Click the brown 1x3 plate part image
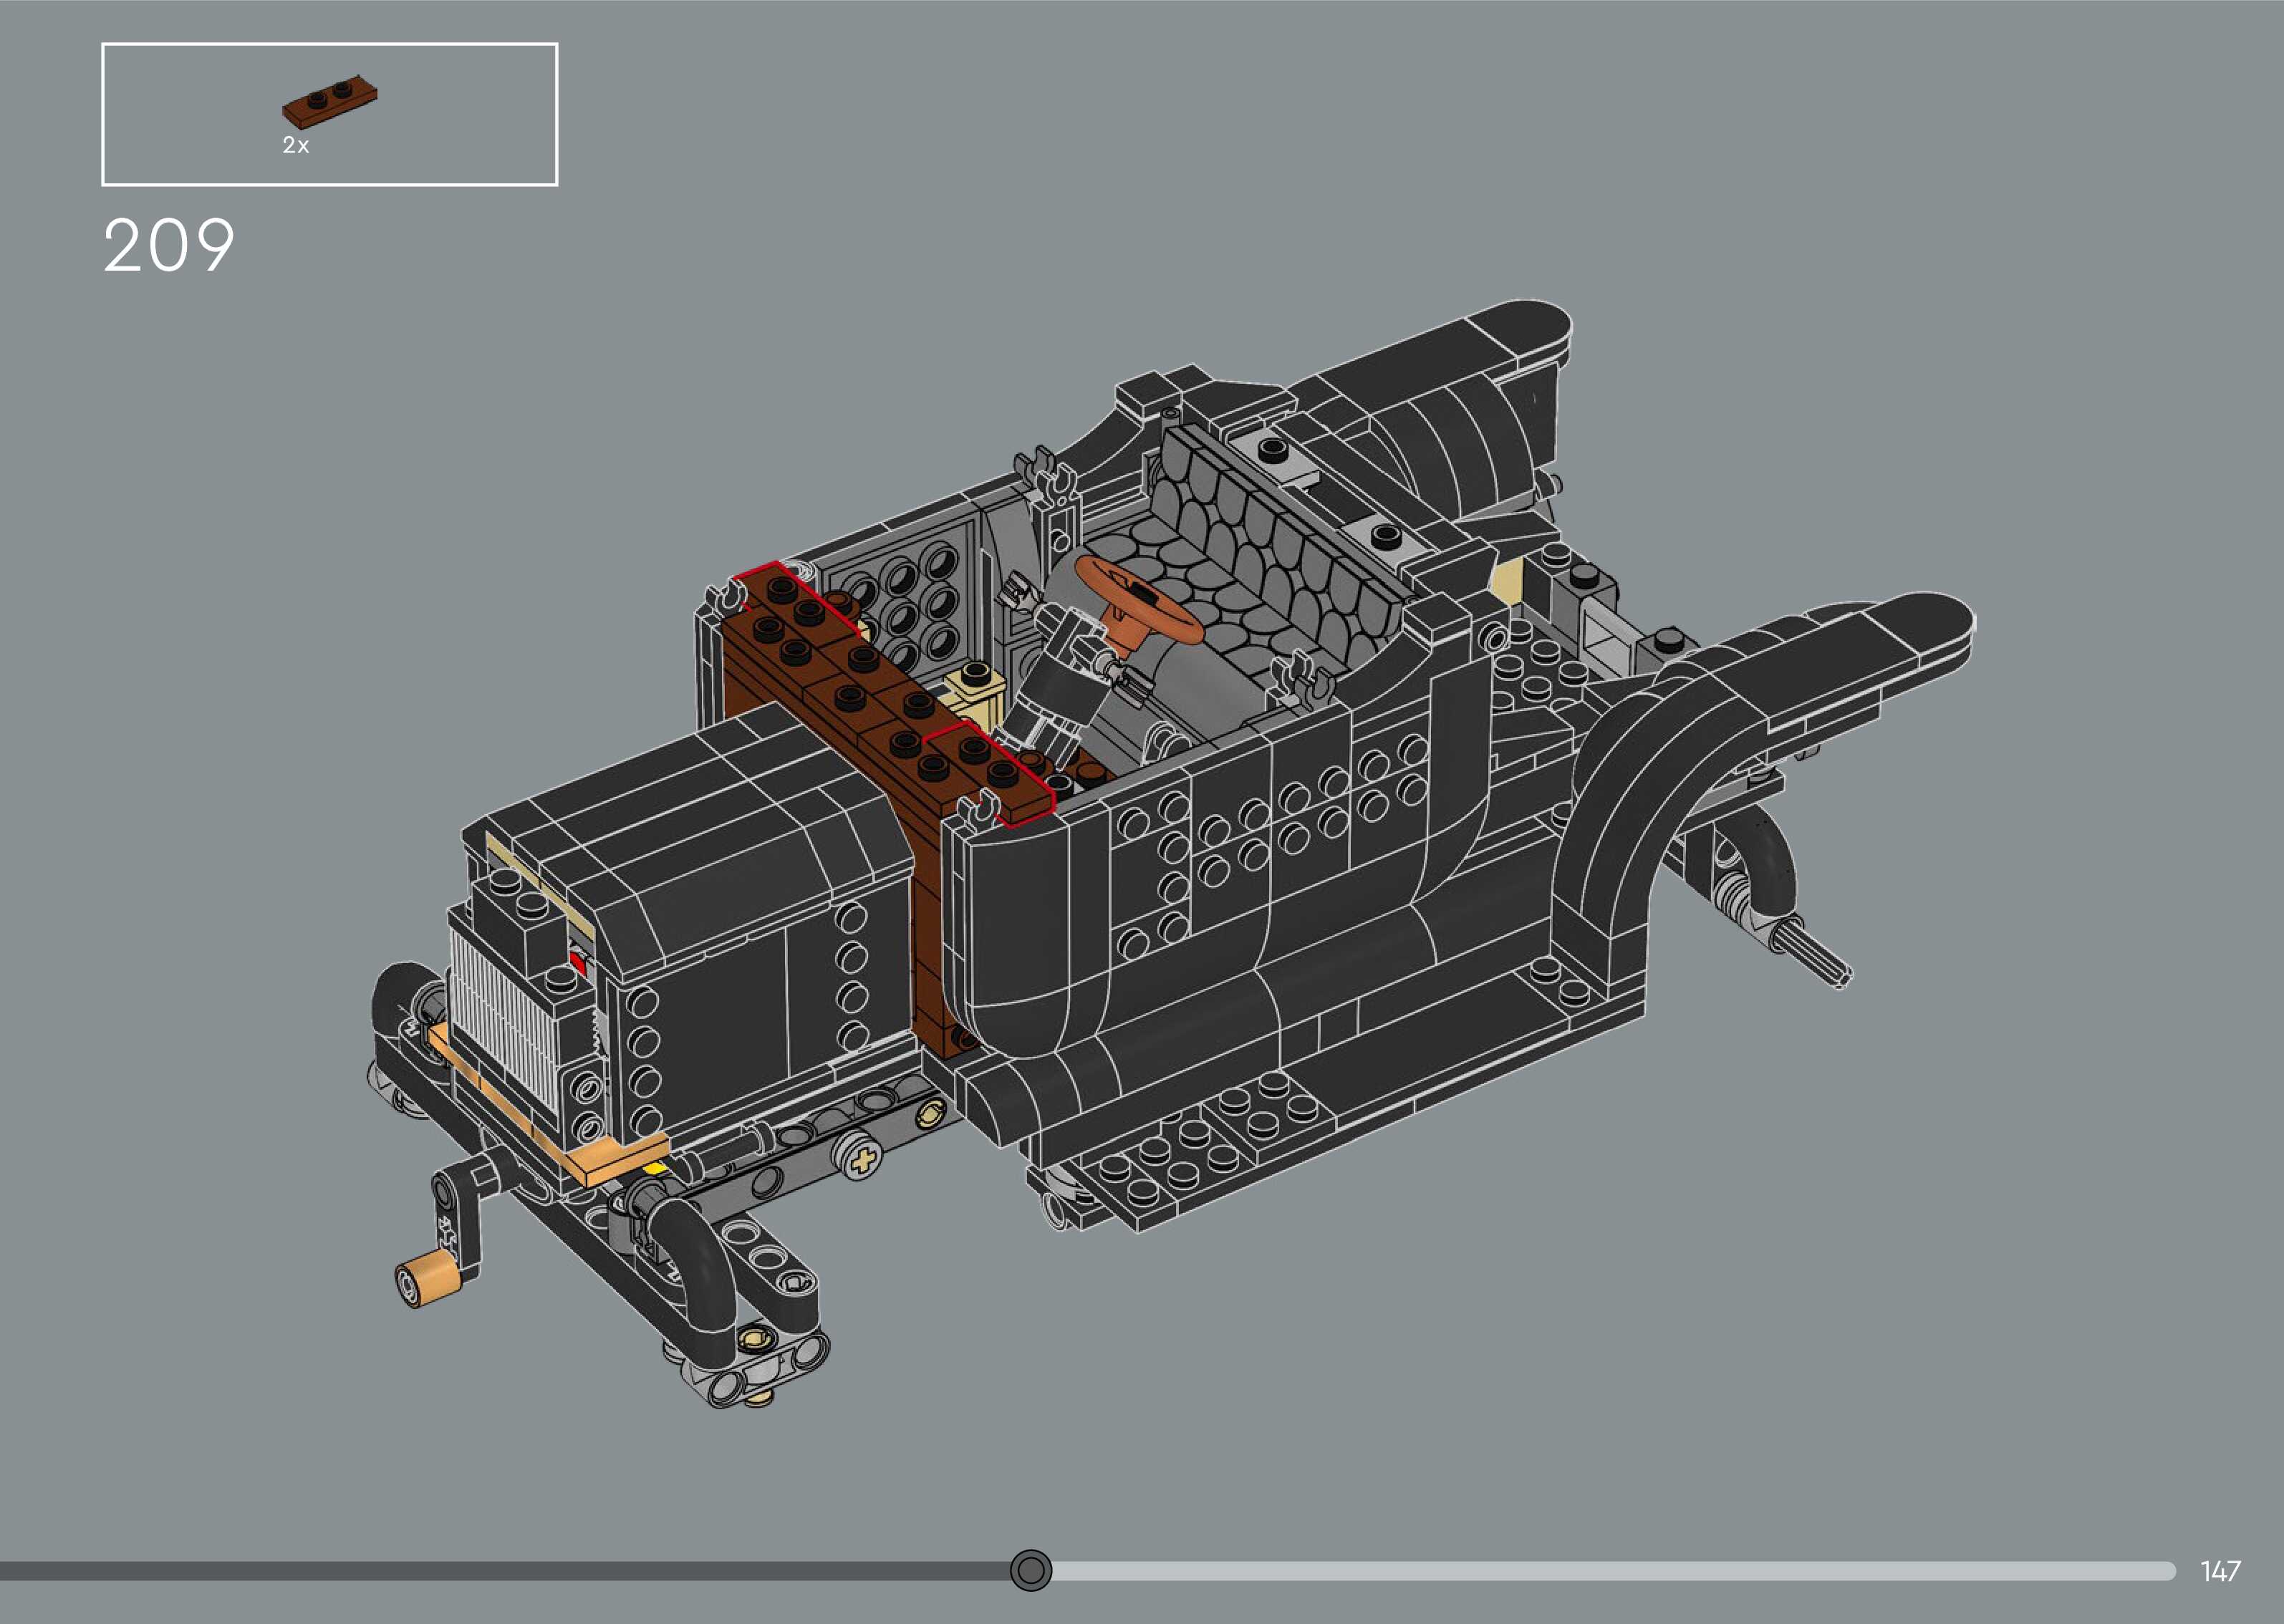Viewport: 2284px width, 1624px height. click(x=330, y=102)
